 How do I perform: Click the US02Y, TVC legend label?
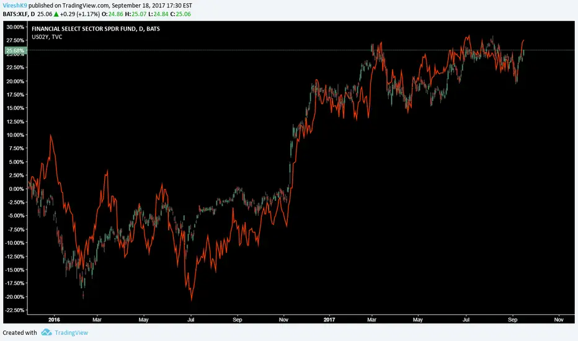(x=47, y=37)
